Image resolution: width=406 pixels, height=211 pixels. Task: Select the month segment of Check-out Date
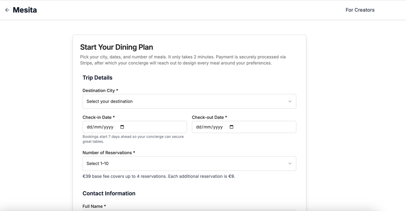click(x=207, y=127)
